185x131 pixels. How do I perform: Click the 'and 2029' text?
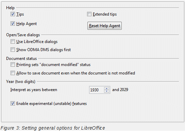pyautogui.click(x=120, y=90)
